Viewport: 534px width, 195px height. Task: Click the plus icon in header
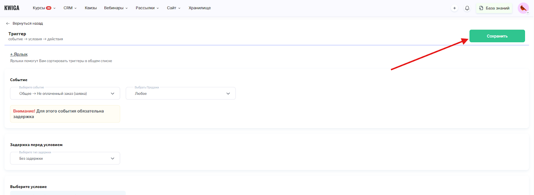tap(454, 8)
